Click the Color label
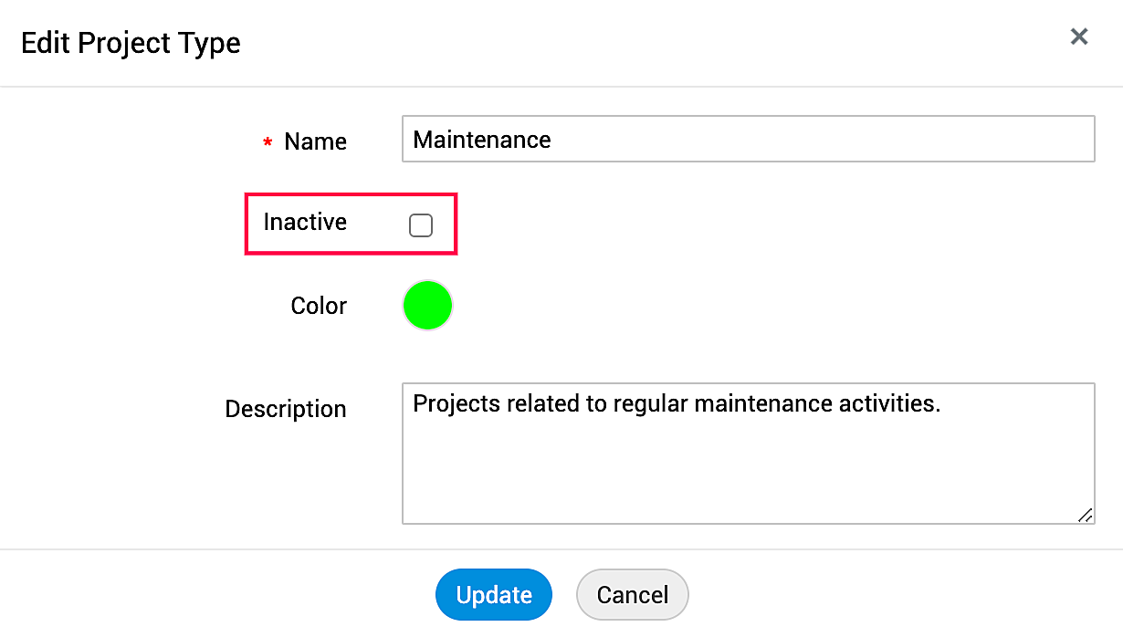The width and height of the screenshot is (1123, 637). pyautogui.click(x=319, y=306)
